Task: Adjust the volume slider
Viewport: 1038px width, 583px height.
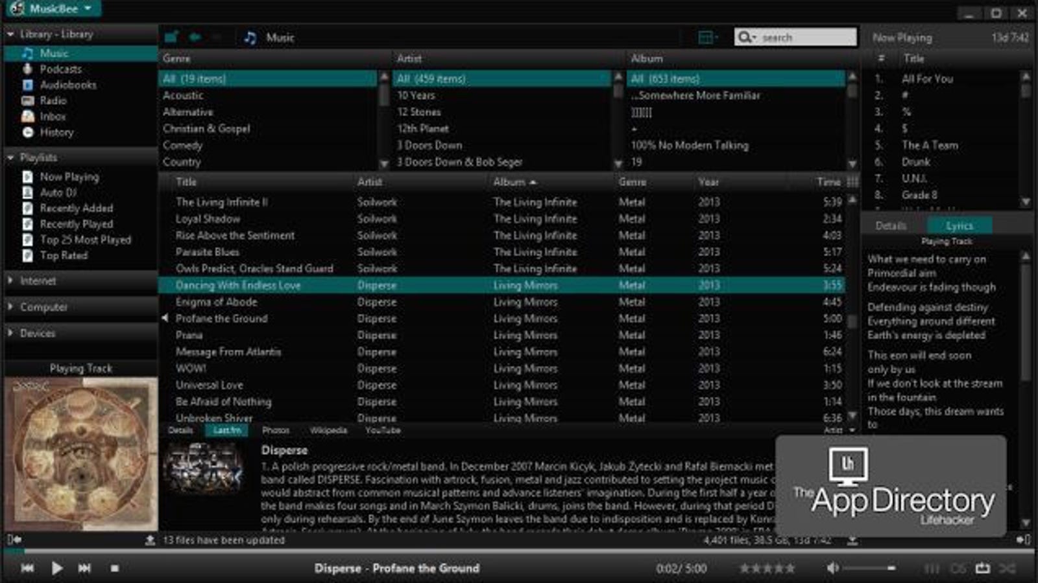Action: pos(870,568)
